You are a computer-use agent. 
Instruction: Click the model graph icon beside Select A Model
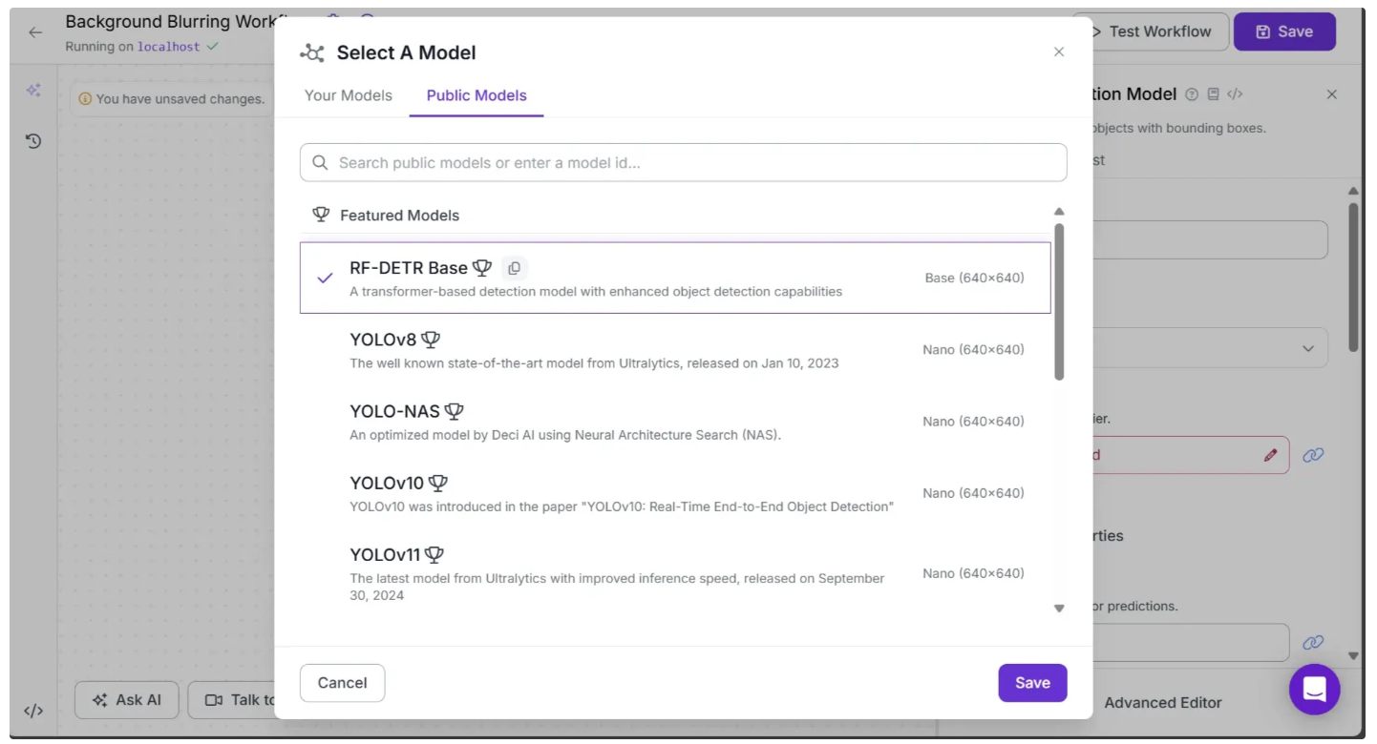(312, 53)
